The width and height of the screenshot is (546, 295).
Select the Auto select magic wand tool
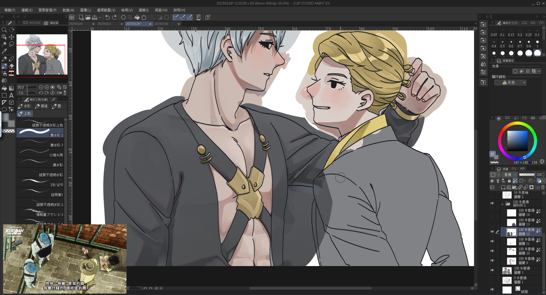[x=4, y=44]
